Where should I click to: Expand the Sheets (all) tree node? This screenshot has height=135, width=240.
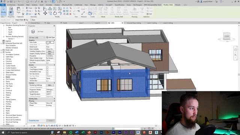pos(1,50)
